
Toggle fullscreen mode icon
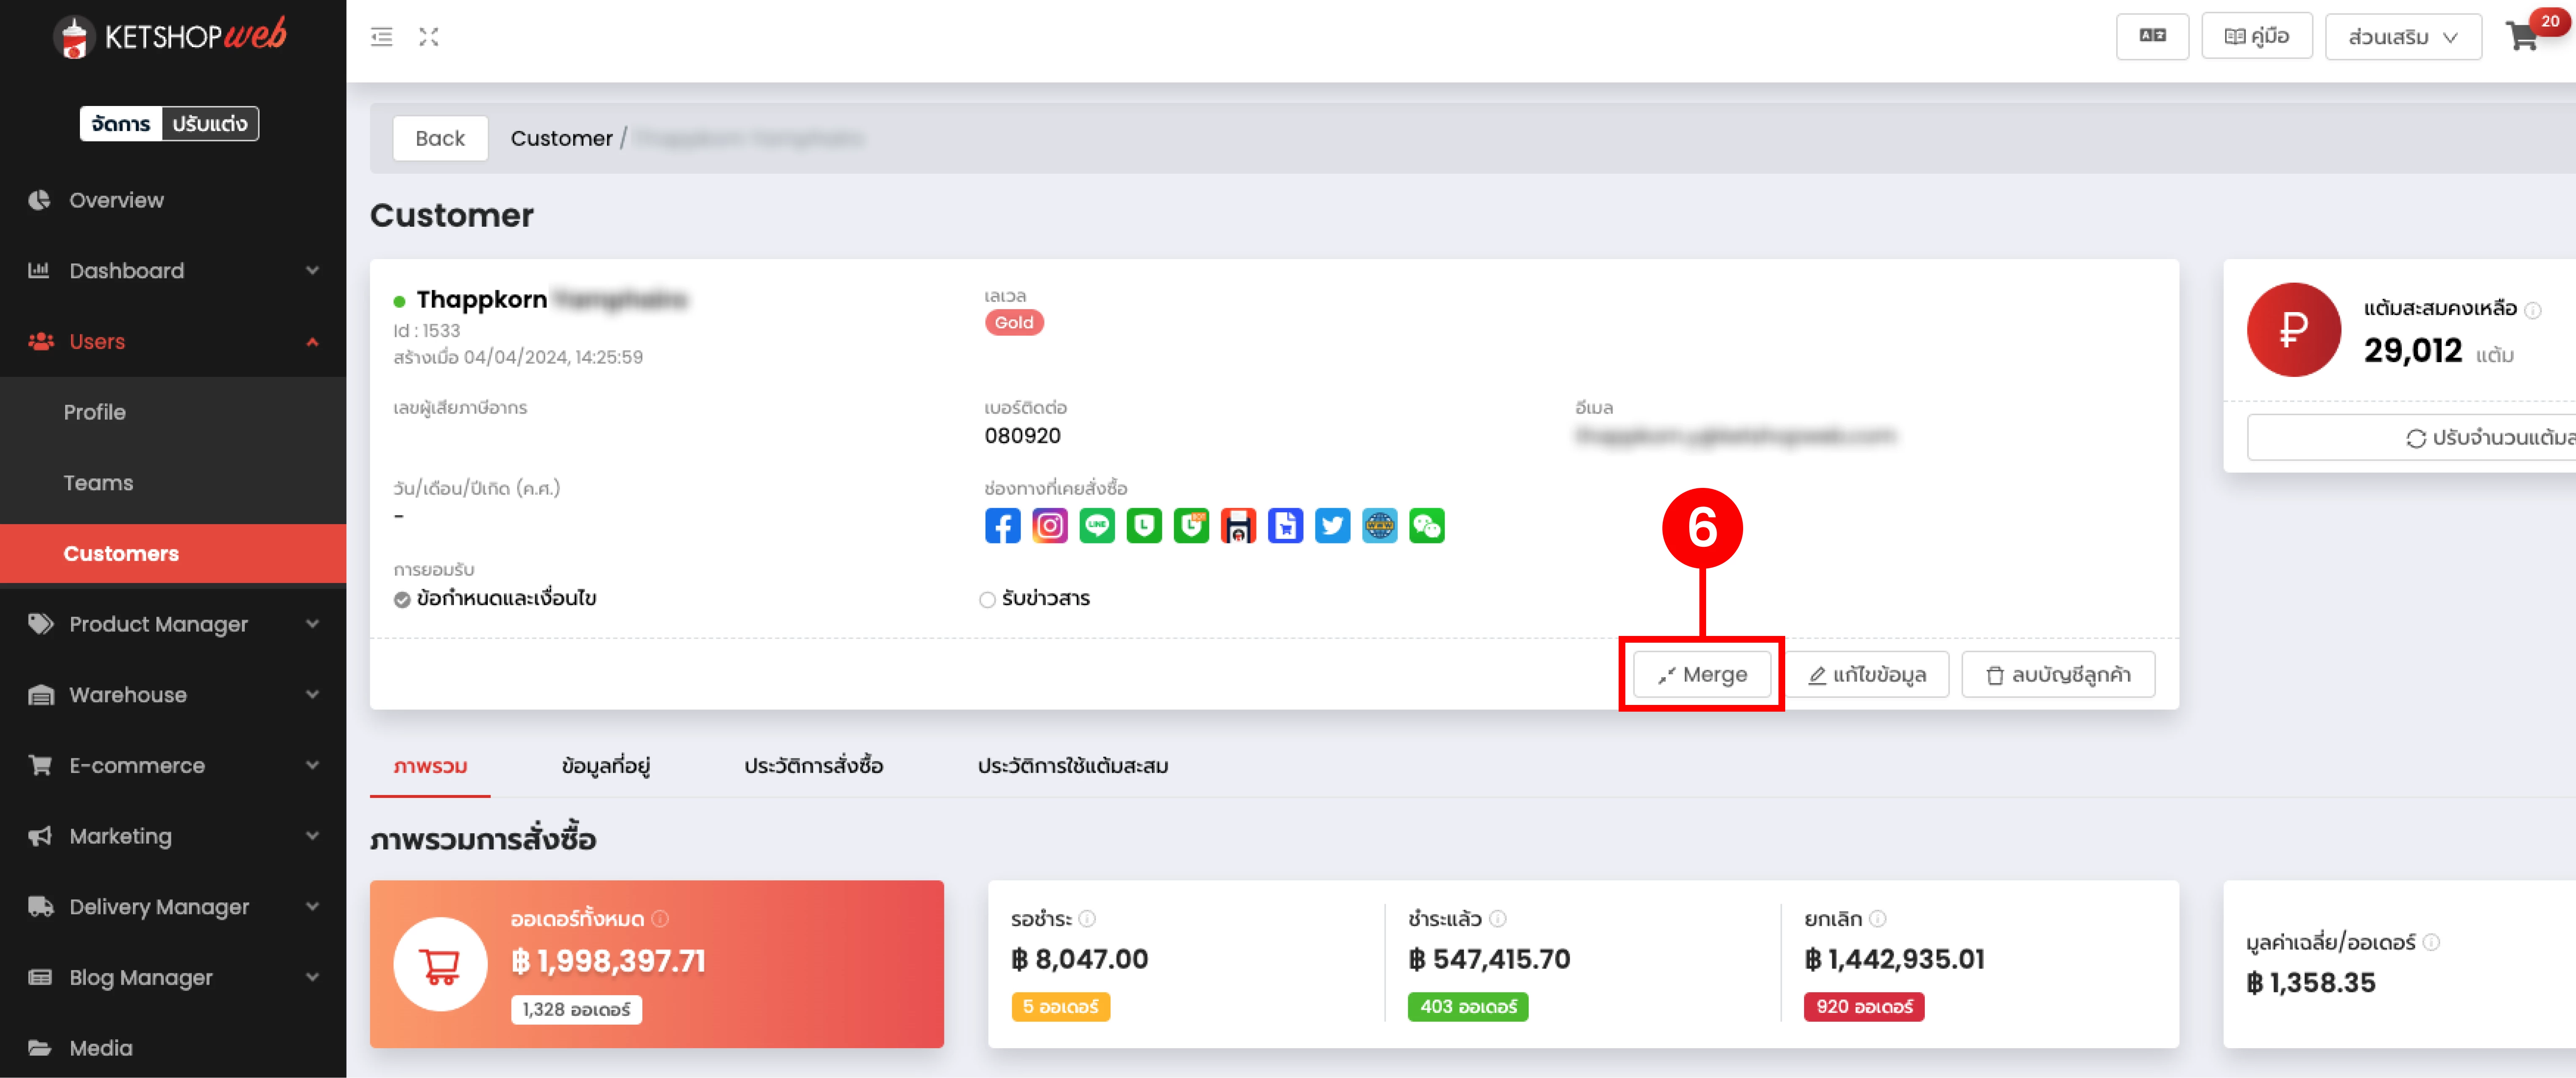(429, 37)
